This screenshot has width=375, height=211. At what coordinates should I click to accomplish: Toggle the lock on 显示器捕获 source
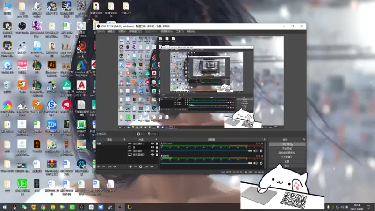click(x=157, y=155)
